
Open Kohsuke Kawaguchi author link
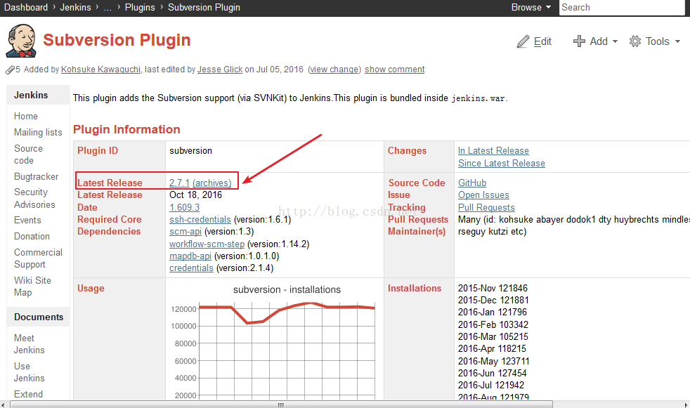[x=100, y=70]
